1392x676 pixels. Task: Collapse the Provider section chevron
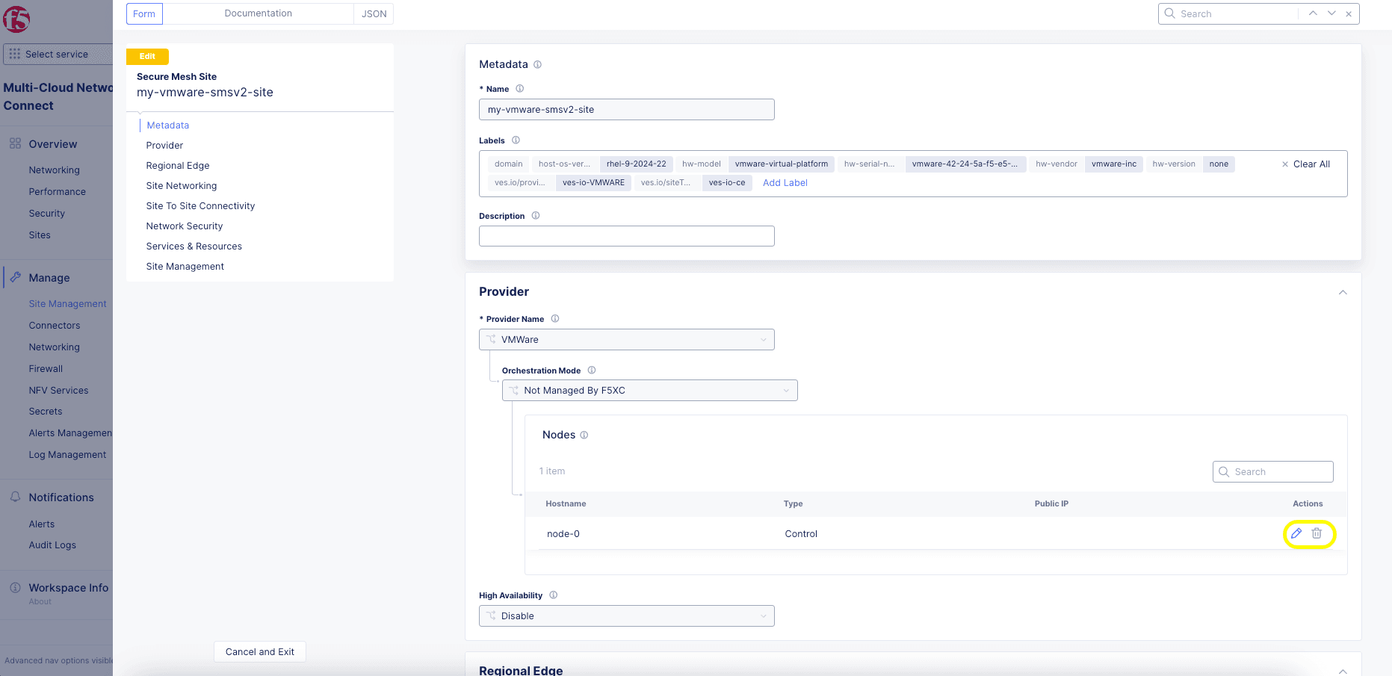[1343, 292]
